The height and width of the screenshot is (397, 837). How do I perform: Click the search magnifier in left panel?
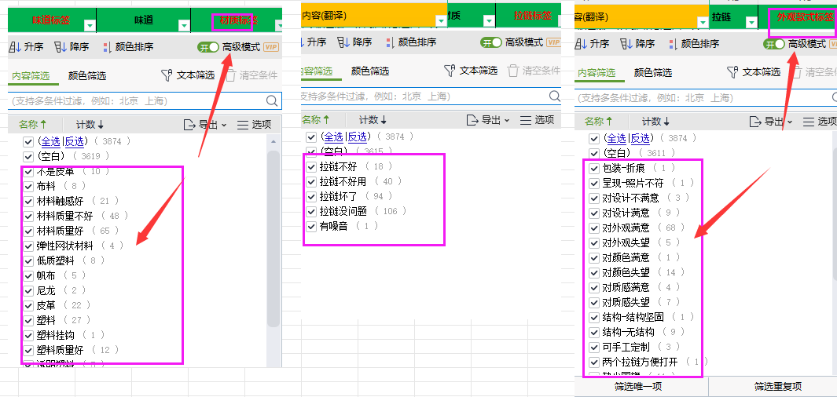[x=273, y=100]
